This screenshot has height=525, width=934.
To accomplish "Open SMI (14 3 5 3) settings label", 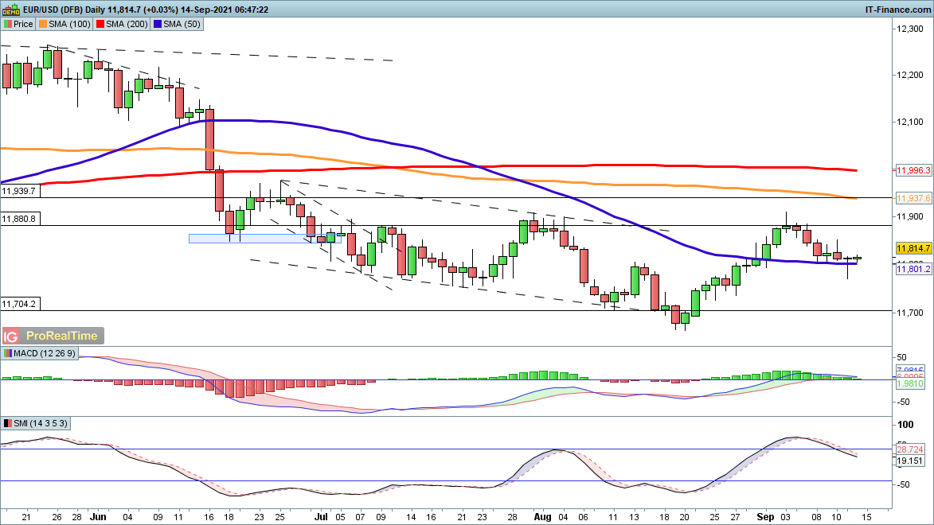I will (x=40, y=422).
